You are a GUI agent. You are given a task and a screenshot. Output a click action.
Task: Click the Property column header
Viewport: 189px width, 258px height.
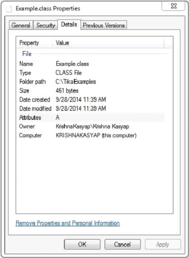click(35, 43)
